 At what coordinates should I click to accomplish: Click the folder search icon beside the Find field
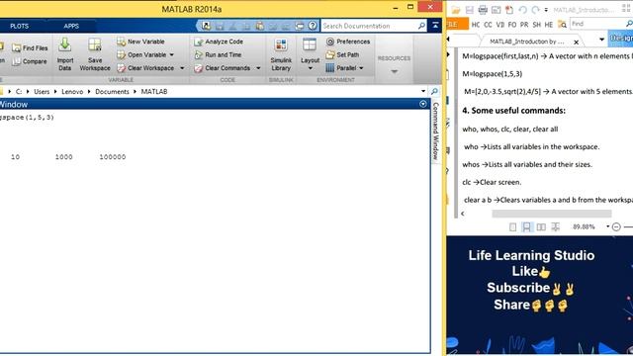[562, 25]
